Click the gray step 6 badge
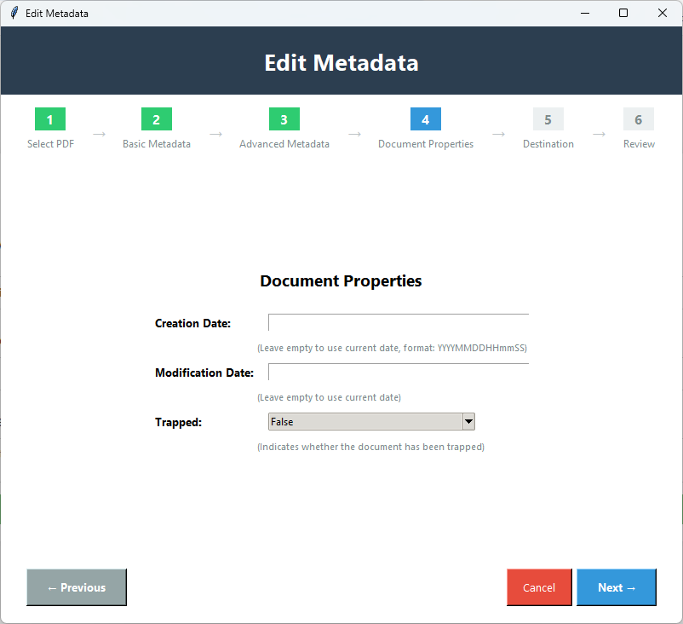The width and height of the screenshot is (683, 624). coord(638,119)
